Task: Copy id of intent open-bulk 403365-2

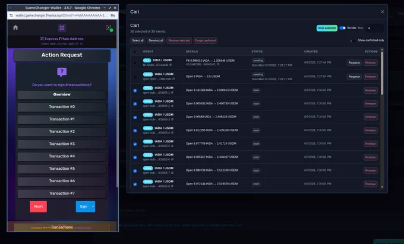Action: [x=172, y=106]
